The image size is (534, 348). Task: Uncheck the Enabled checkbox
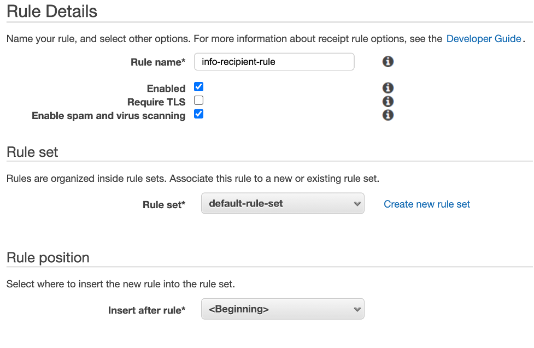point(199,87)
